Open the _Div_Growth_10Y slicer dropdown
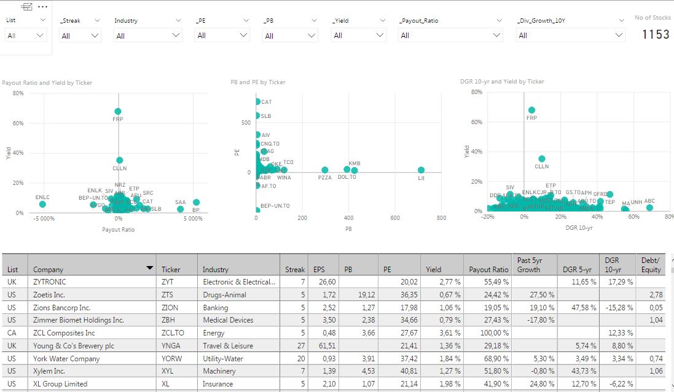 tap(619, 35)
